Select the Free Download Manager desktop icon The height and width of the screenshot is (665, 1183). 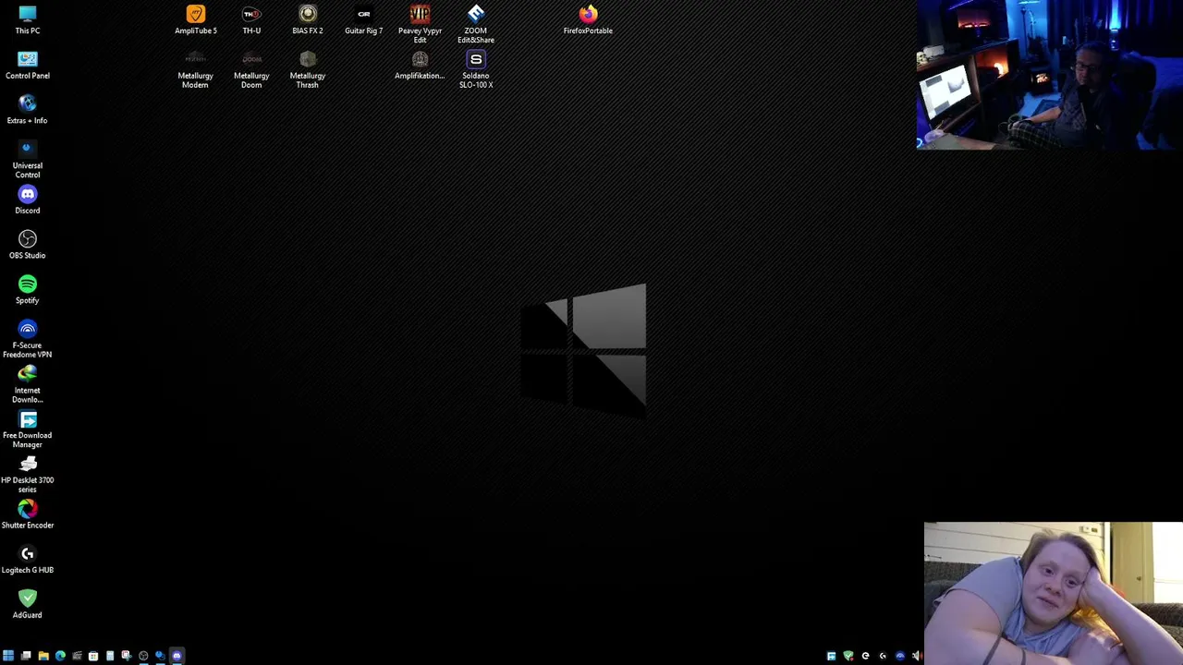tap(28, 429)
